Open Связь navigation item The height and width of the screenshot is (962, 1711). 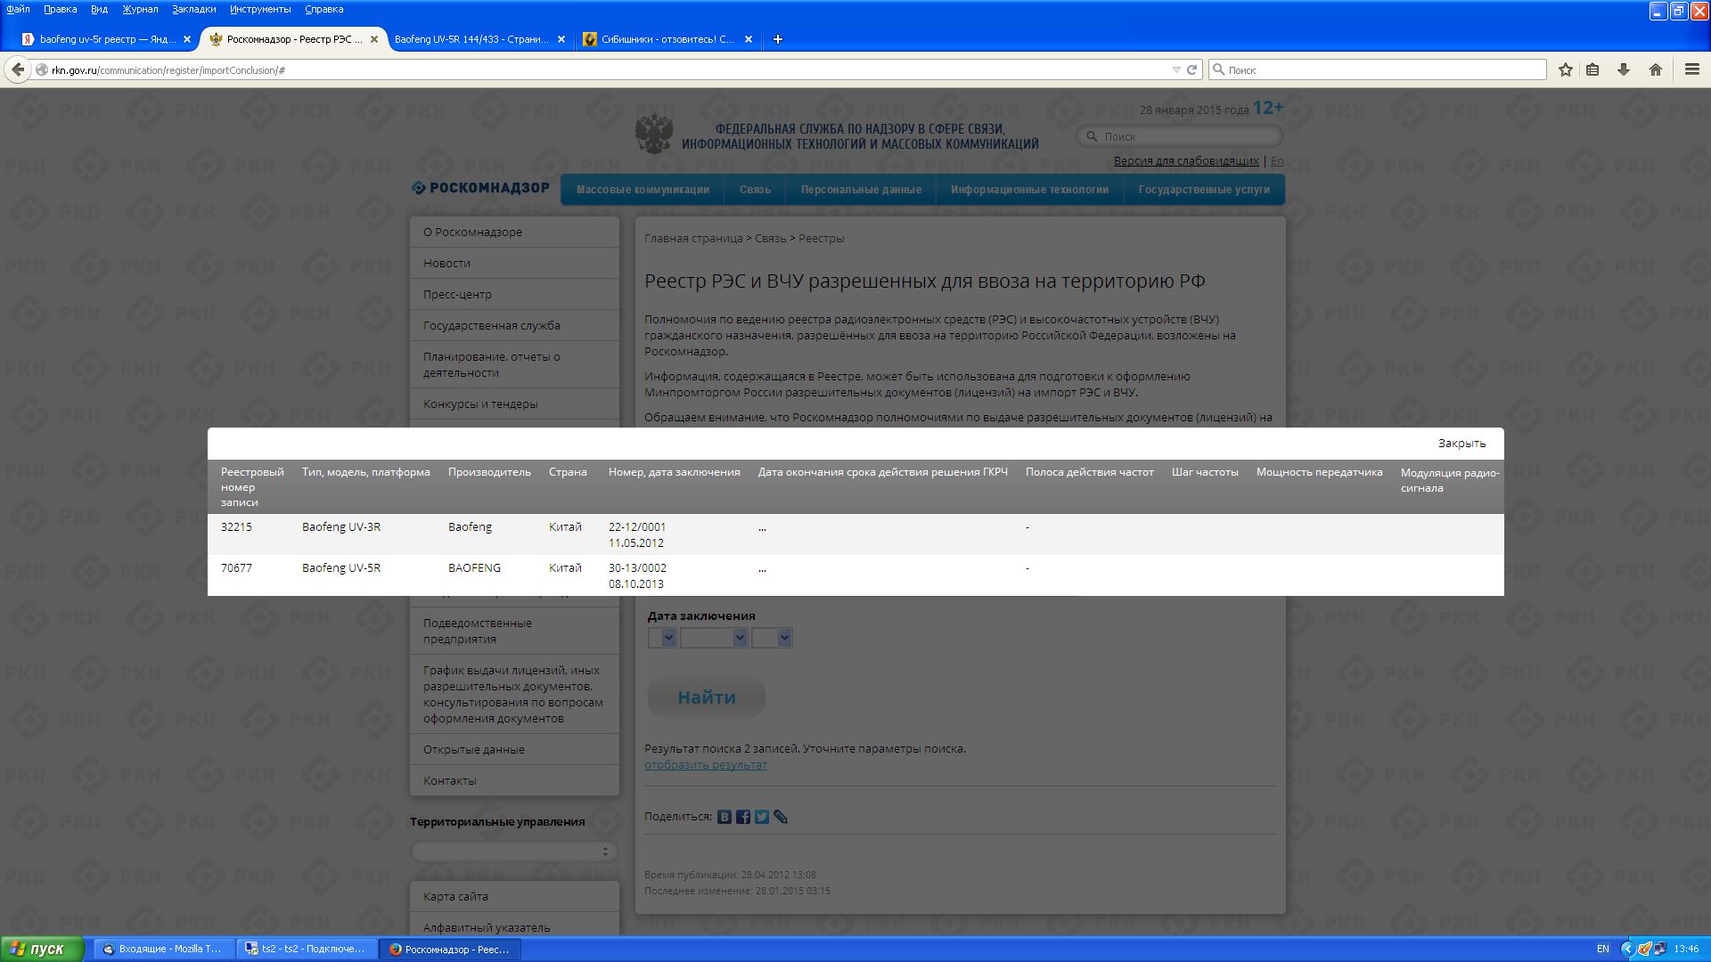click(755, 189)
